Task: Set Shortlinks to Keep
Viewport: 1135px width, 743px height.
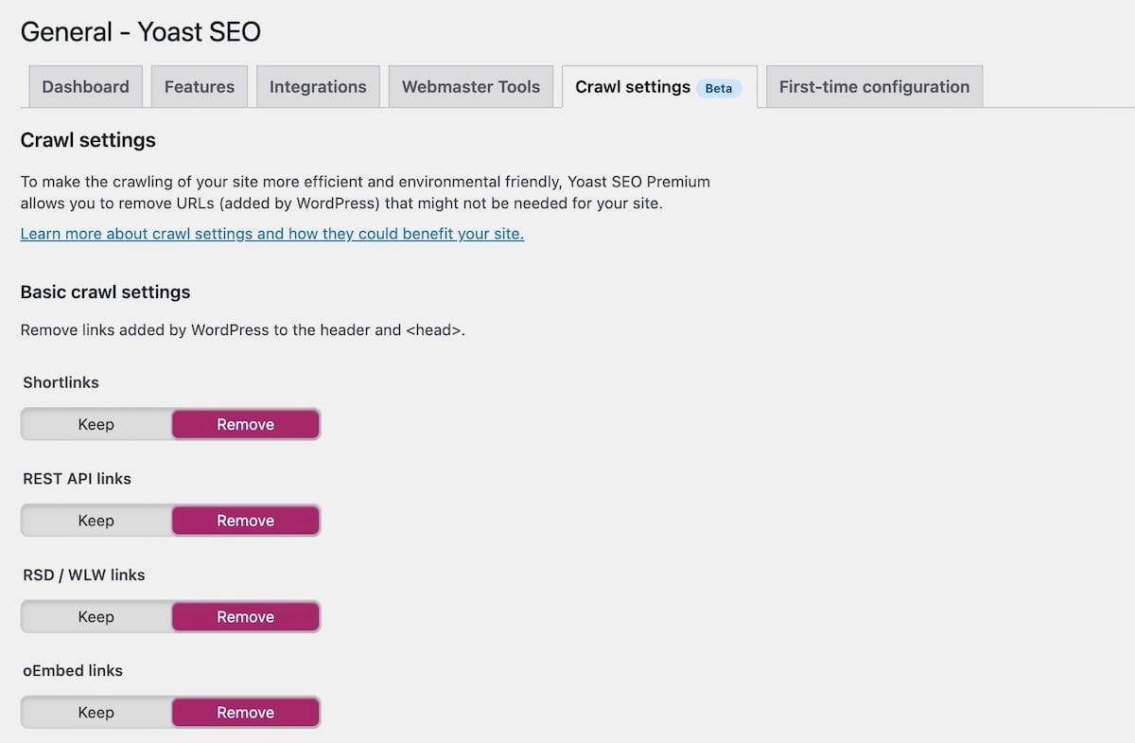Action: tap(96, 424)
